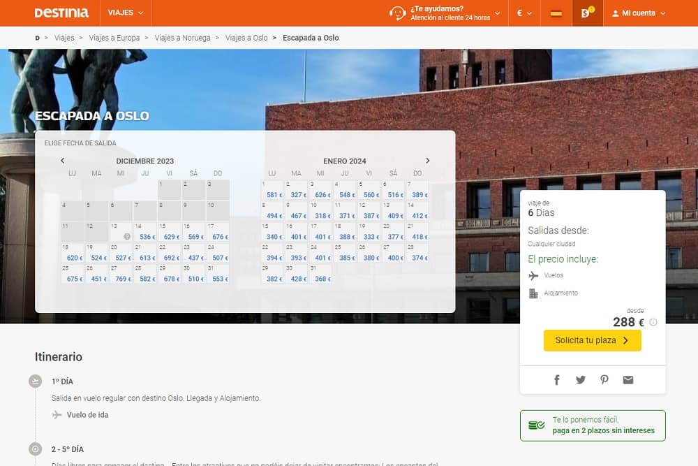698x466 pixels.
Task: Click the Solicita tu plaza button
Action: point(592,340)
